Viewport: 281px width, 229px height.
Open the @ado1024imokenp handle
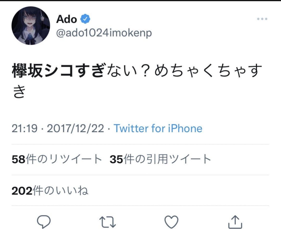[104, 33]
